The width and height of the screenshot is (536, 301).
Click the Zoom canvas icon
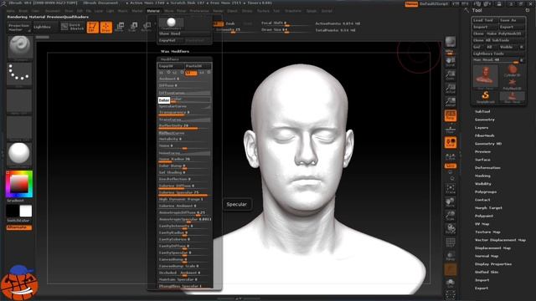point(451,75)
